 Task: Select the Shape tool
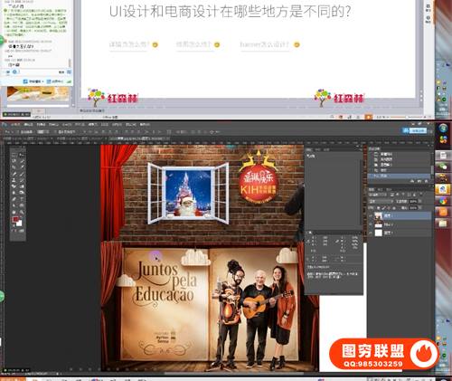pos(22,205)
